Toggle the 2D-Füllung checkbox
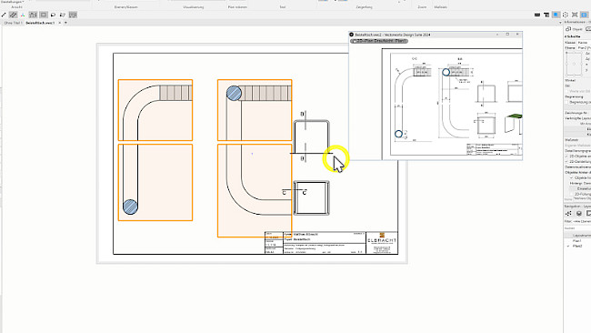 click(572, 194)
